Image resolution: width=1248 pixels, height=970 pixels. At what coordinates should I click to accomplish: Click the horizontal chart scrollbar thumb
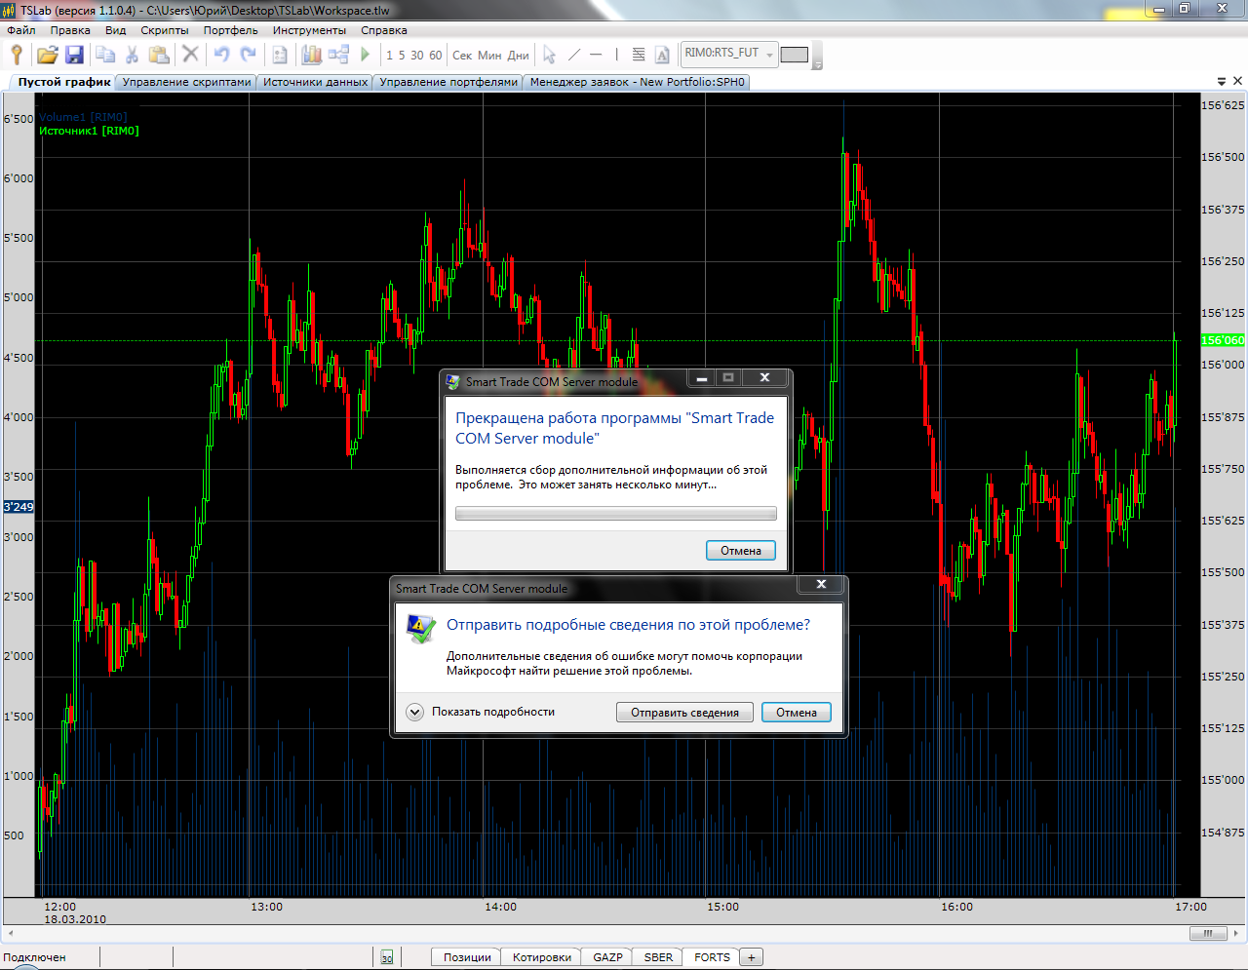click(1208, 933)
